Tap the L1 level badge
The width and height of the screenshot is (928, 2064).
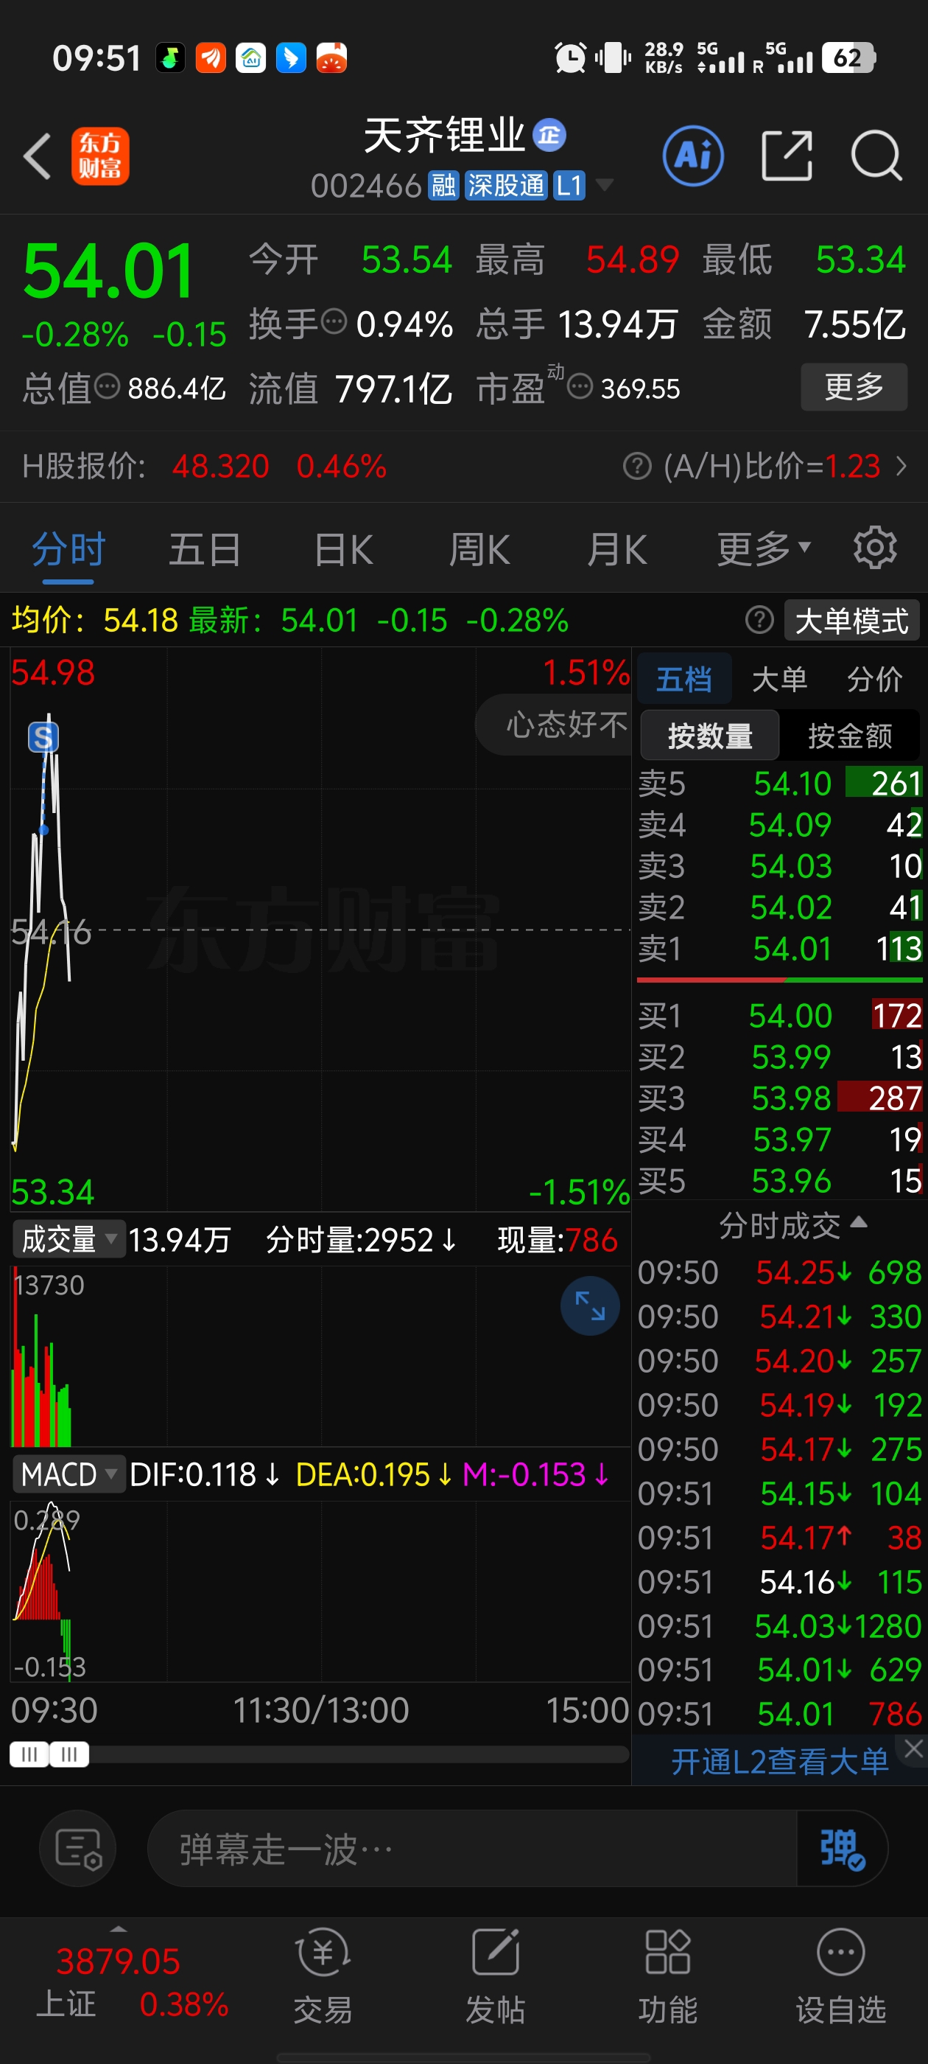click(569, 186)
